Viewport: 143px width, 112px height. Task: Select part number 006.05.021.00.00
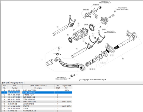click(14, 99)
